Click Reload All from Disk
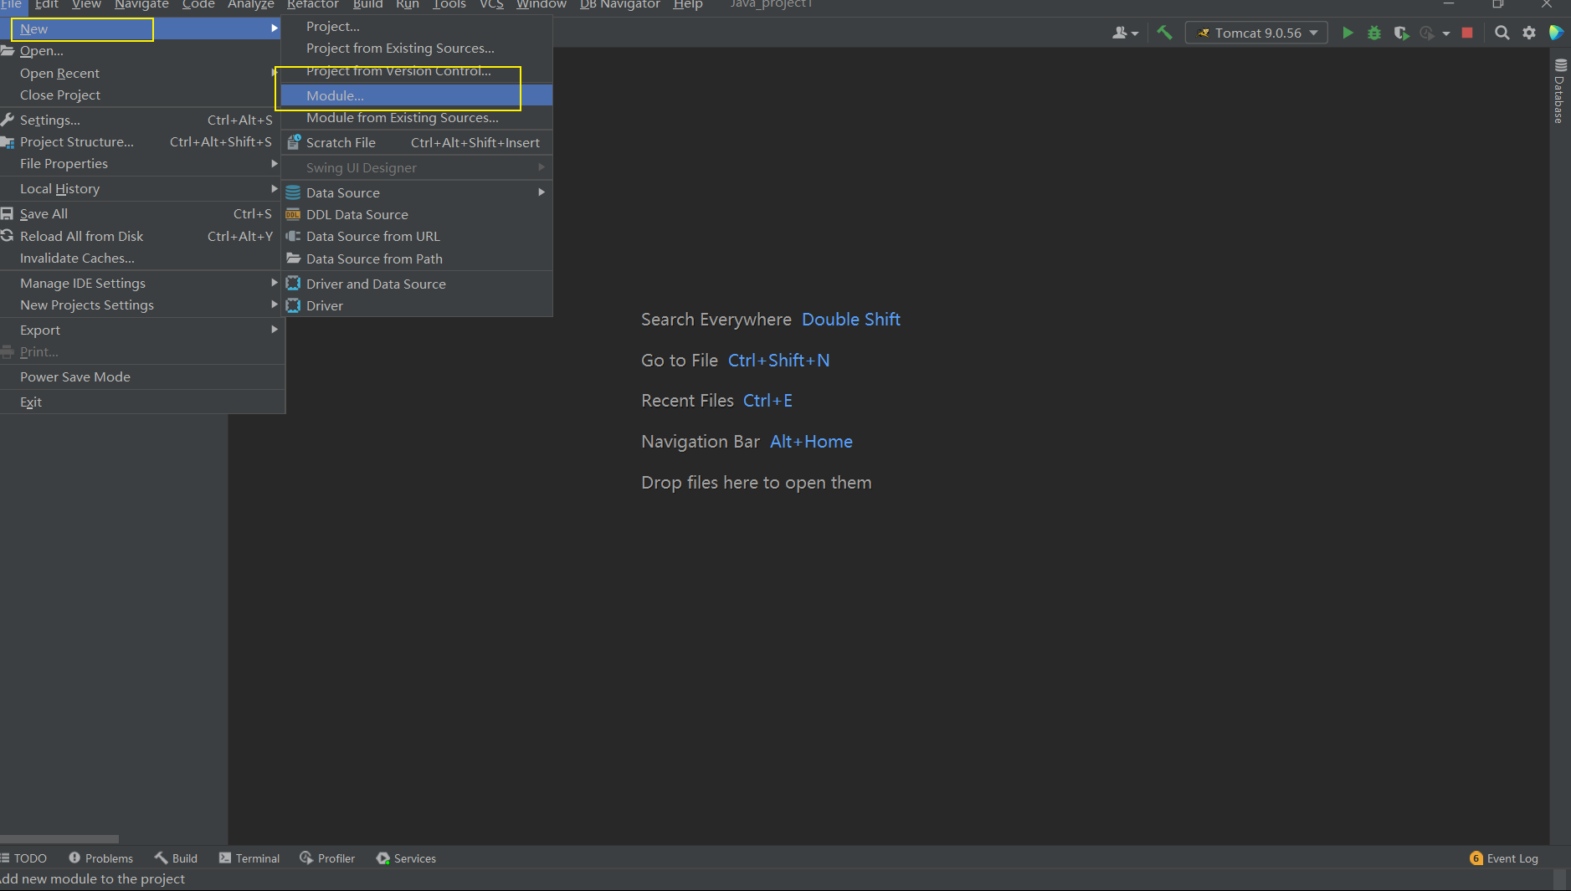This screenshot has height=891, width=1571. (x=142, y=237)
